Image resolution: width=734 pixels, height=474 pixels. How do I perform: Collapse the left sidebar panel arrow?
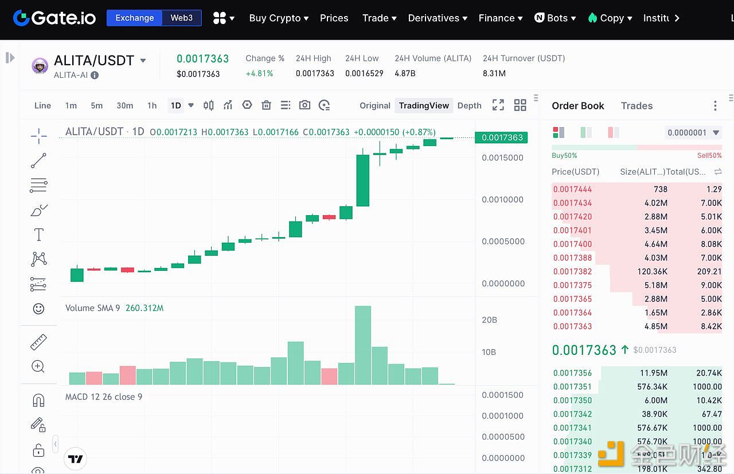tap(10, 57)
